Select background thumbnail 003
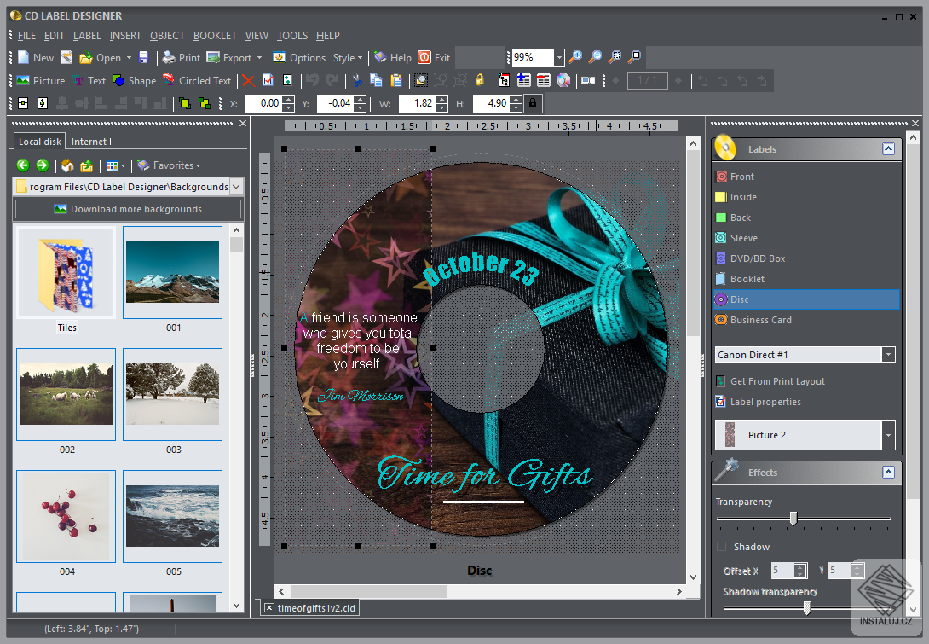 point(172,394)
